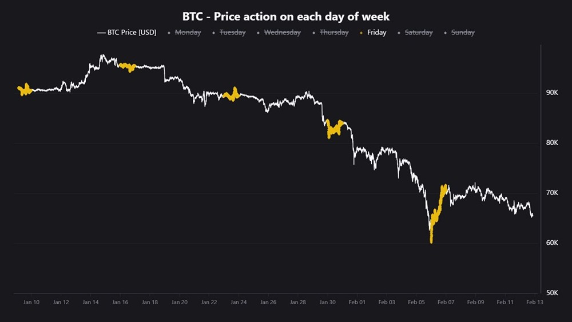Viewport: 572px width, 322px height.
Task: Select the Jan 10 date axis label
Action: click(31, 302)
